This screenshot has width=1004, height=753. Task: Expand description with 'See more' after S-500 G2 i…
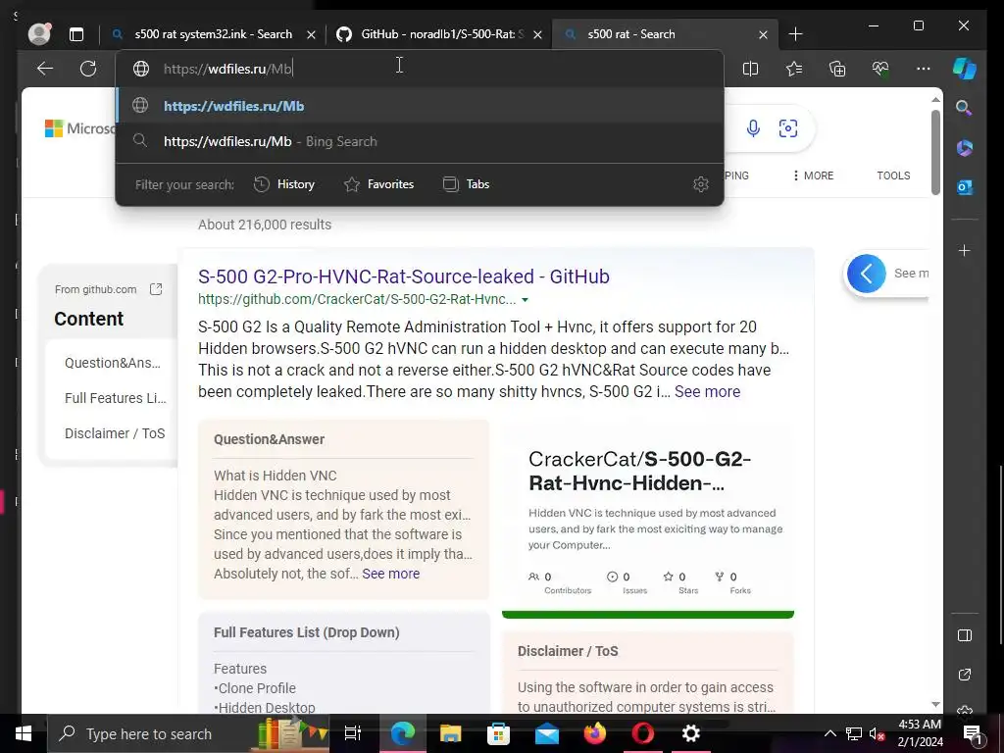click(x=707, y=391)
